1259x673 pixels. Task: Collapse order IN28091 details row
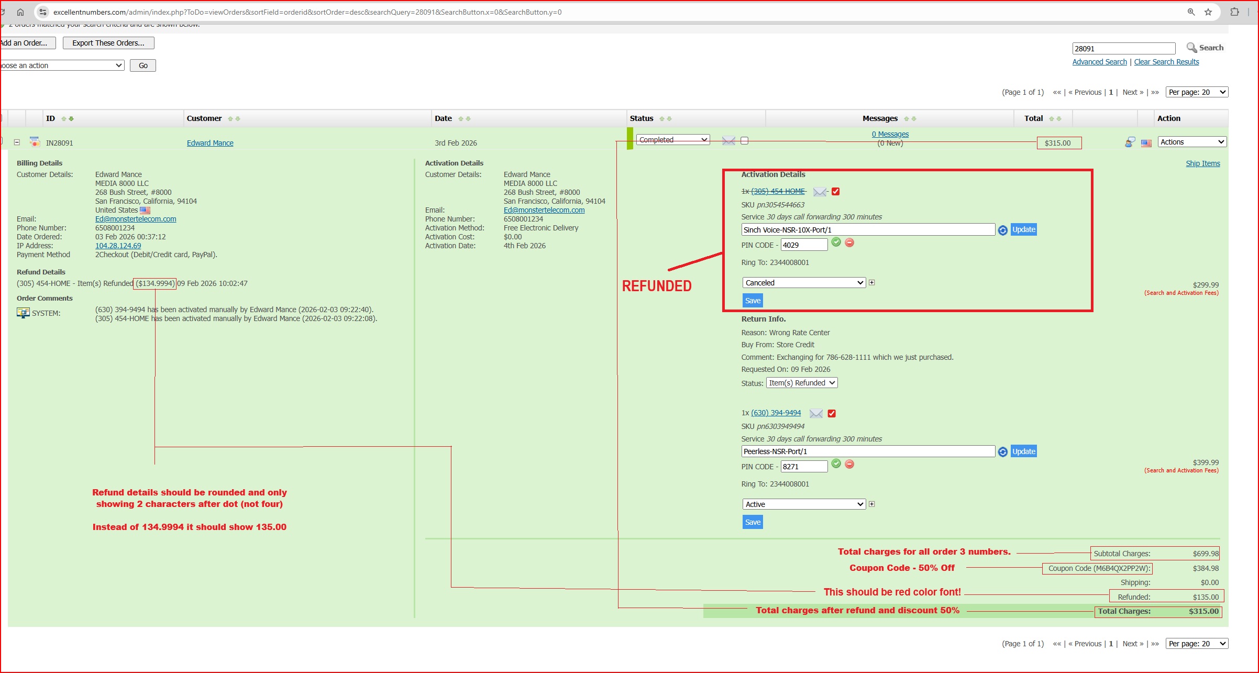[17, 142]
